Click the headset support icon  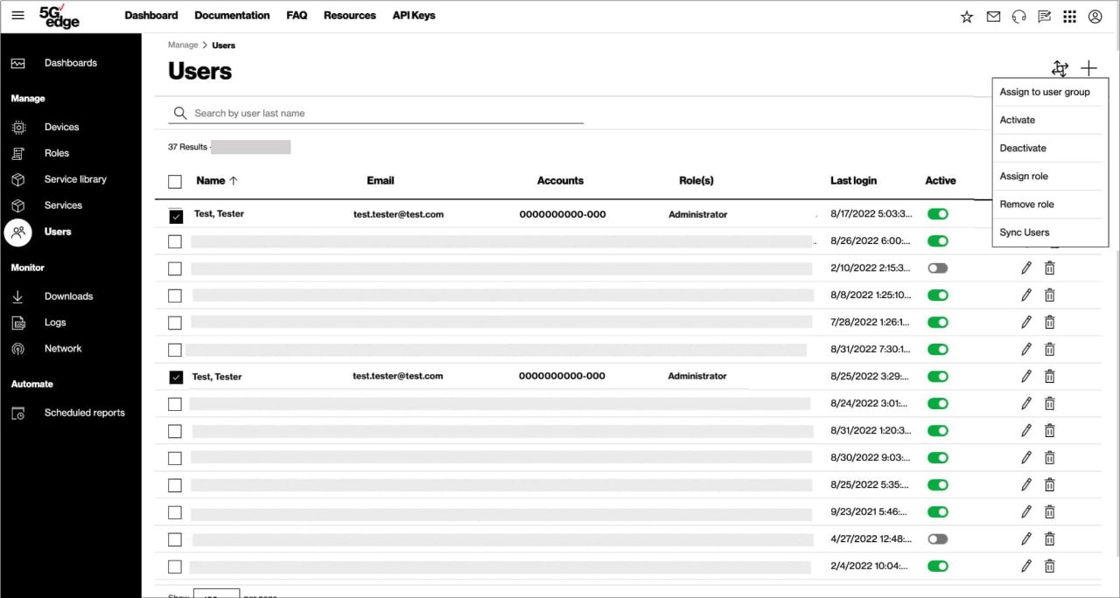pyautogui.click(x=1018, y=17)
